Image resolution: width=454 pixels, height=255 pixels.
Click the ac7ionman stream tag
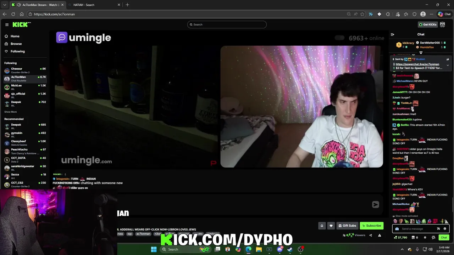[x=143, y=234]
